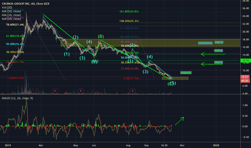Click the Aug time axis label
The width and height of the screenshot is (251, 148).
[x=128, y=145]
